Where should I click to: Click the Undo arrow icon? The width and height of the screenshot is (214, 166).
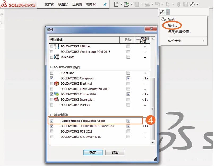point(158,4)
